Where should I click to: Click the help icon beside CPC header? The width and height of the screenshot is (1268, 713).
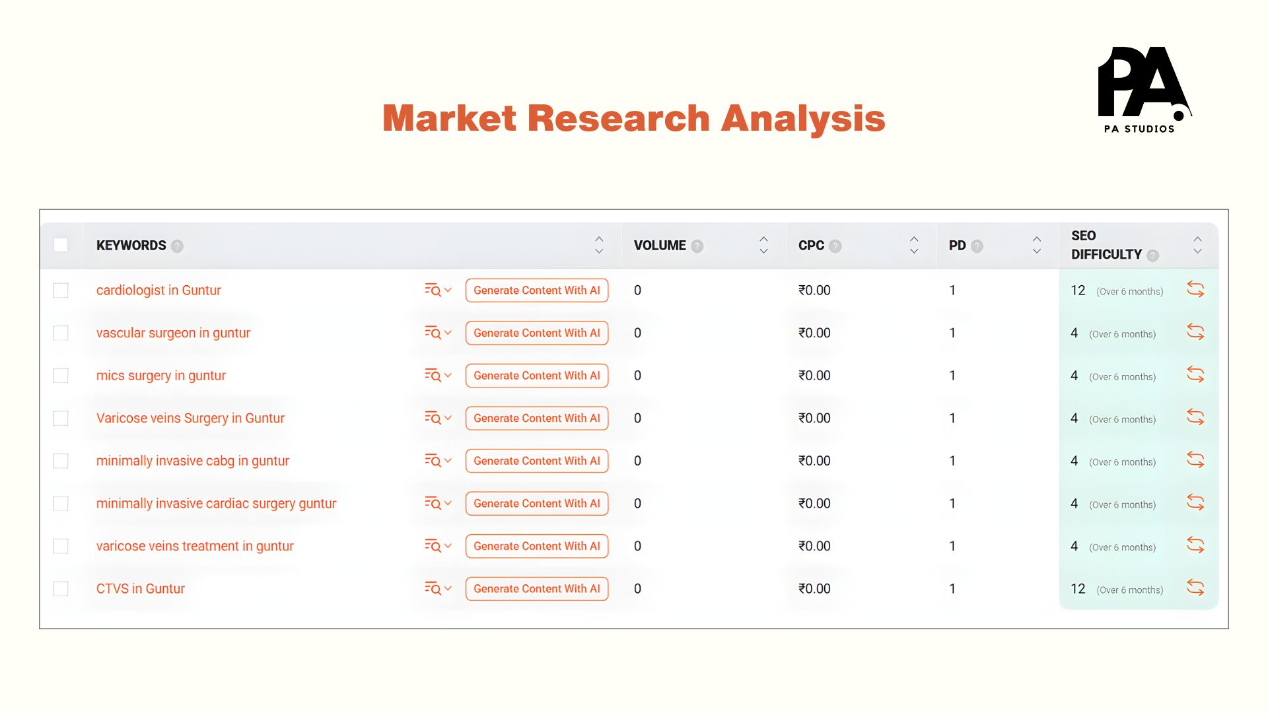pyautogui.click(x=835, y=246)
